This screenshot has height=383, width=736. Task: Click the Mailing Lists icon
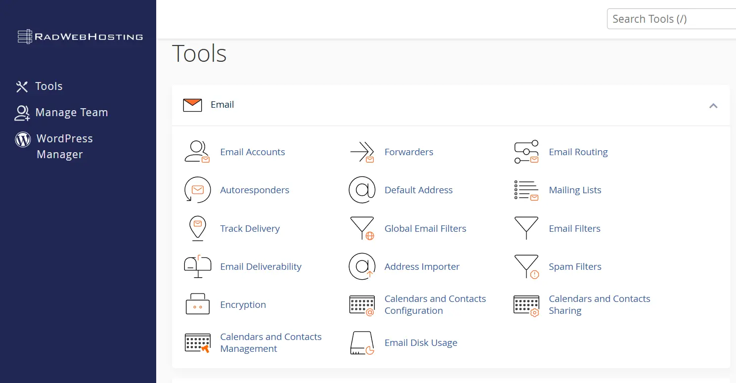(x=526, y=190)
